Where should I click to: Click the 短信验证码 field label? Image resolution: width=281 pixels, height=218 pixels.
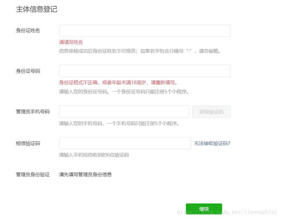tap(28, 143)
